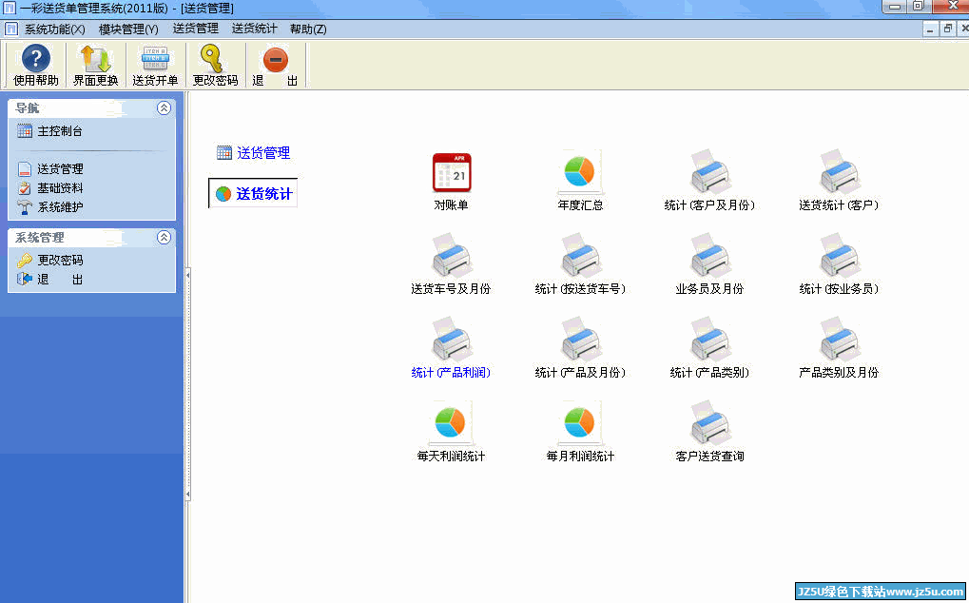969x603 pixels.
Task: Open the 每月利润统计 chart icon
Action: pyautogui.click(x=579, y=422)
